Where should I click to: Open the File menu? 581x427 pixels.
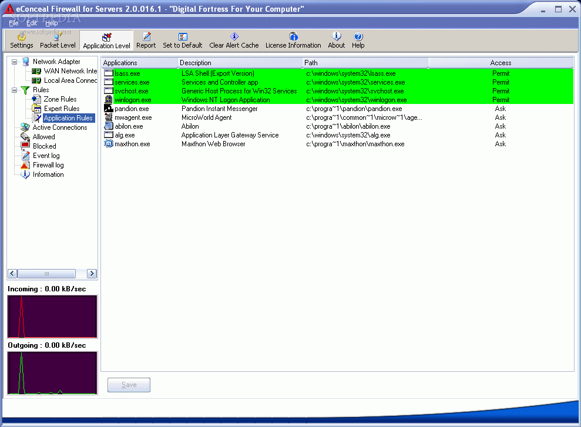click(14, 23)
